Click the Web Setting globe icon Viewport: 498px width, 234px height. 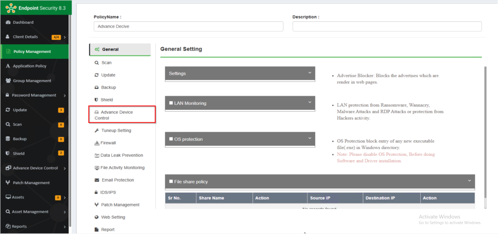[97, 217]
